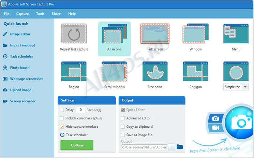The height and width of the screenshot is (158, 254).
Task: Click the cloud icon beside Upload image
Action: 5,90
